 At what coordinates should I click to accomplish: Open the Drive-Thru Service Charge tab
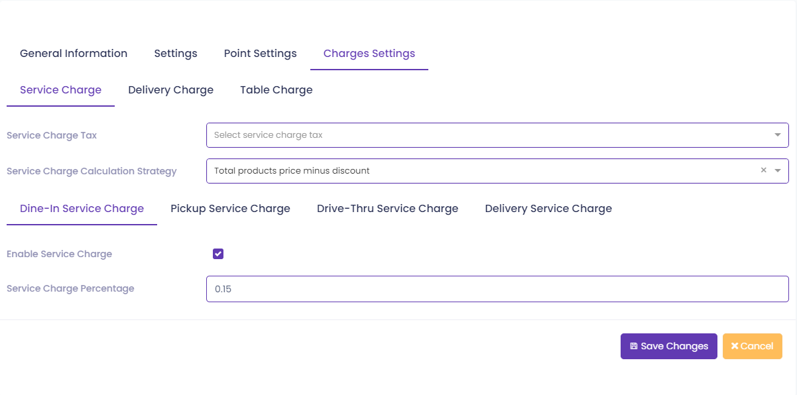click(388, 209)
